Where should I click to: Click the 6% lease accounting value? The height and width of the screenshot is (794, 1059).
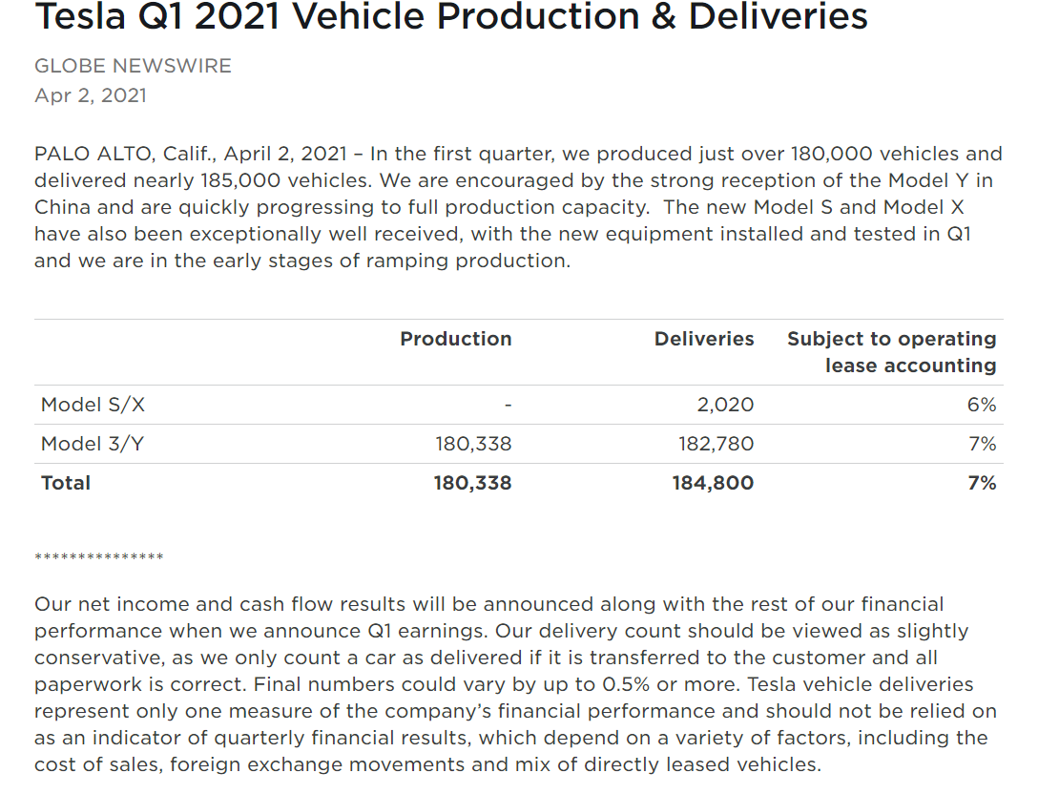tap(982, 405)
